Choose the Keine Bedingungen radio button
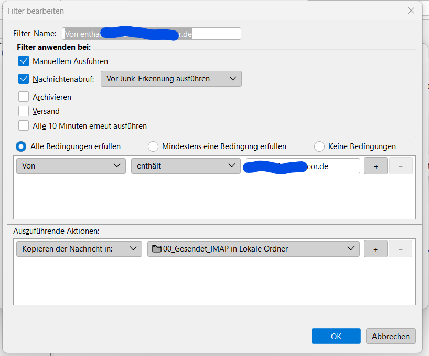The image size is (429, 356). (319, 146)
